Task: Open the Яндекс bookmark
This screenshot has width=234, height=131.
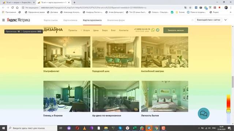Action: (214, 12)
